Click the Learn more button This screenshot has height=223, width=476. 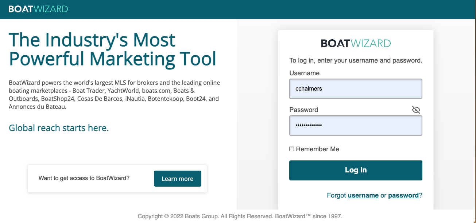[178, 179]
